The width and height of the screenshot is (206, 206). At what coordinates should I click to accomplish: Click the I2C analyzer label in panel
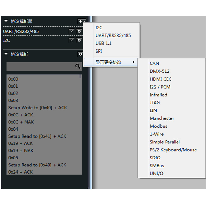coord(6,40)
